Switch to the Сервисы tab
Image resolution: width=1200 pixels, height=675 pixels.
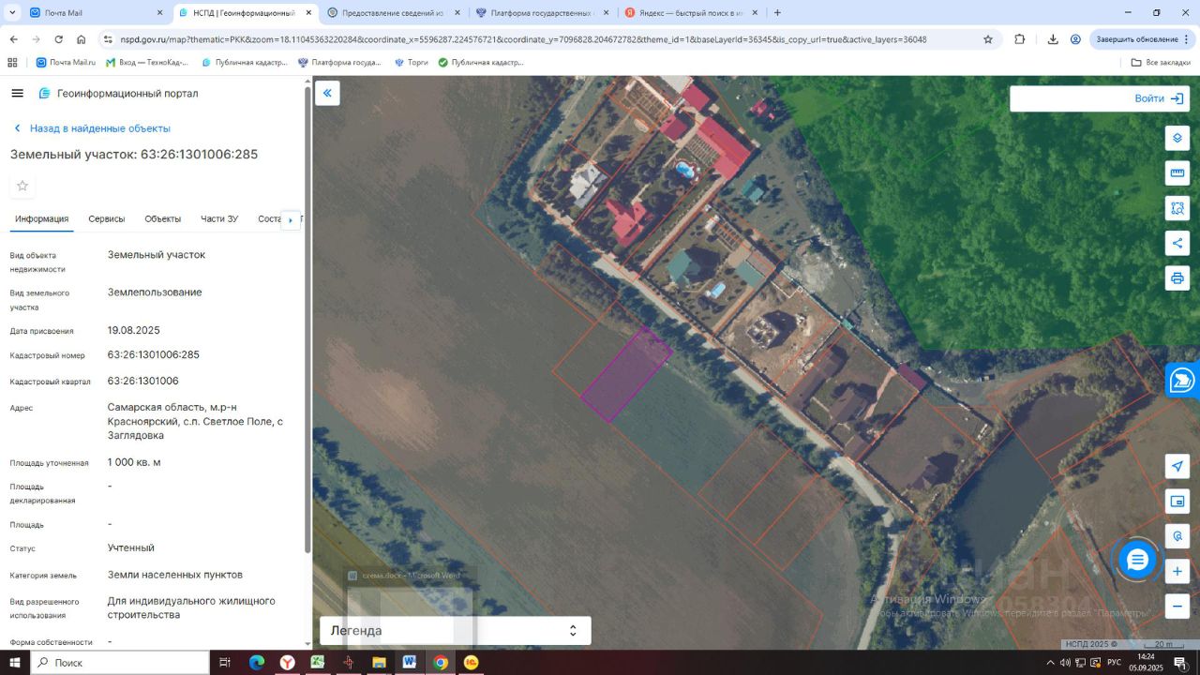pyautogui.click(x=107, y=218)
